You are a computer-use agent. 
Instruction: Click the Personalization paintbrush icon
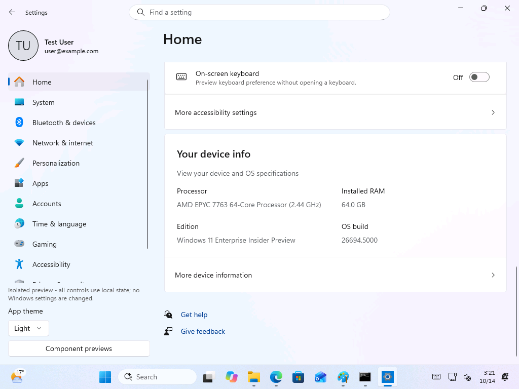19,163
